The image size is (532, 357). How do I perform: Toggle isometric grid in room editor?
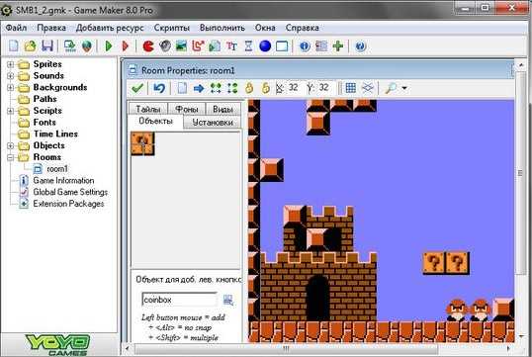(368, 88)
